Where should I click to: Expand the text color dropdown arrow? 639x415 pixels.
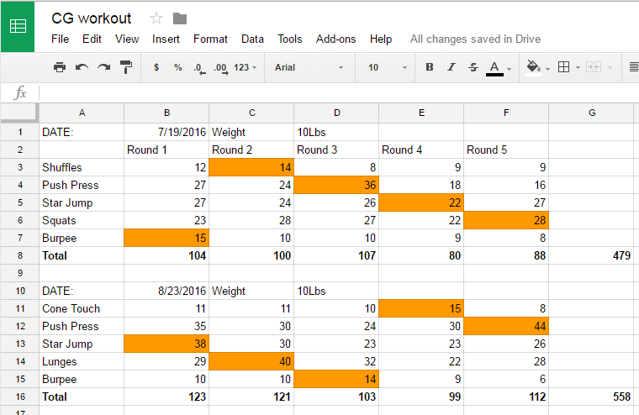[509, 68]
